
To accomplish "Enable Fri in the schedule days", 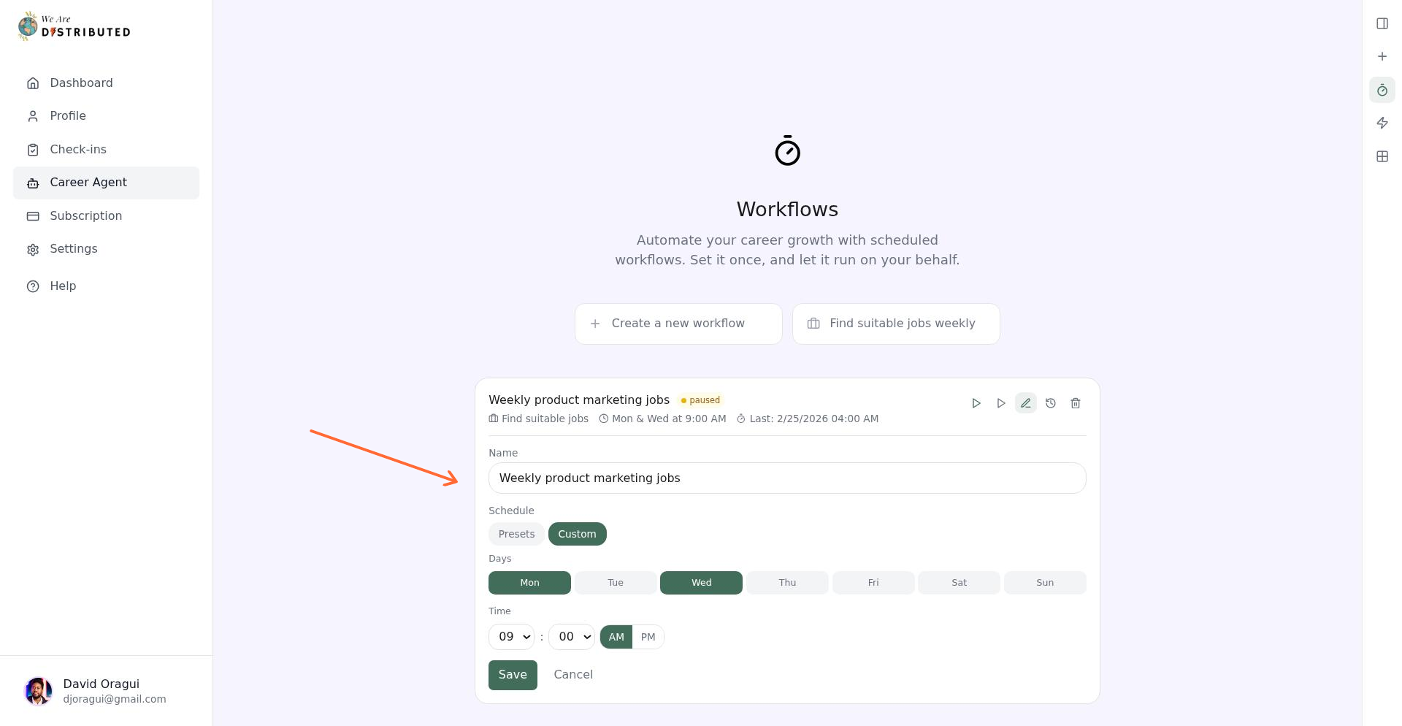I will 873,582.
